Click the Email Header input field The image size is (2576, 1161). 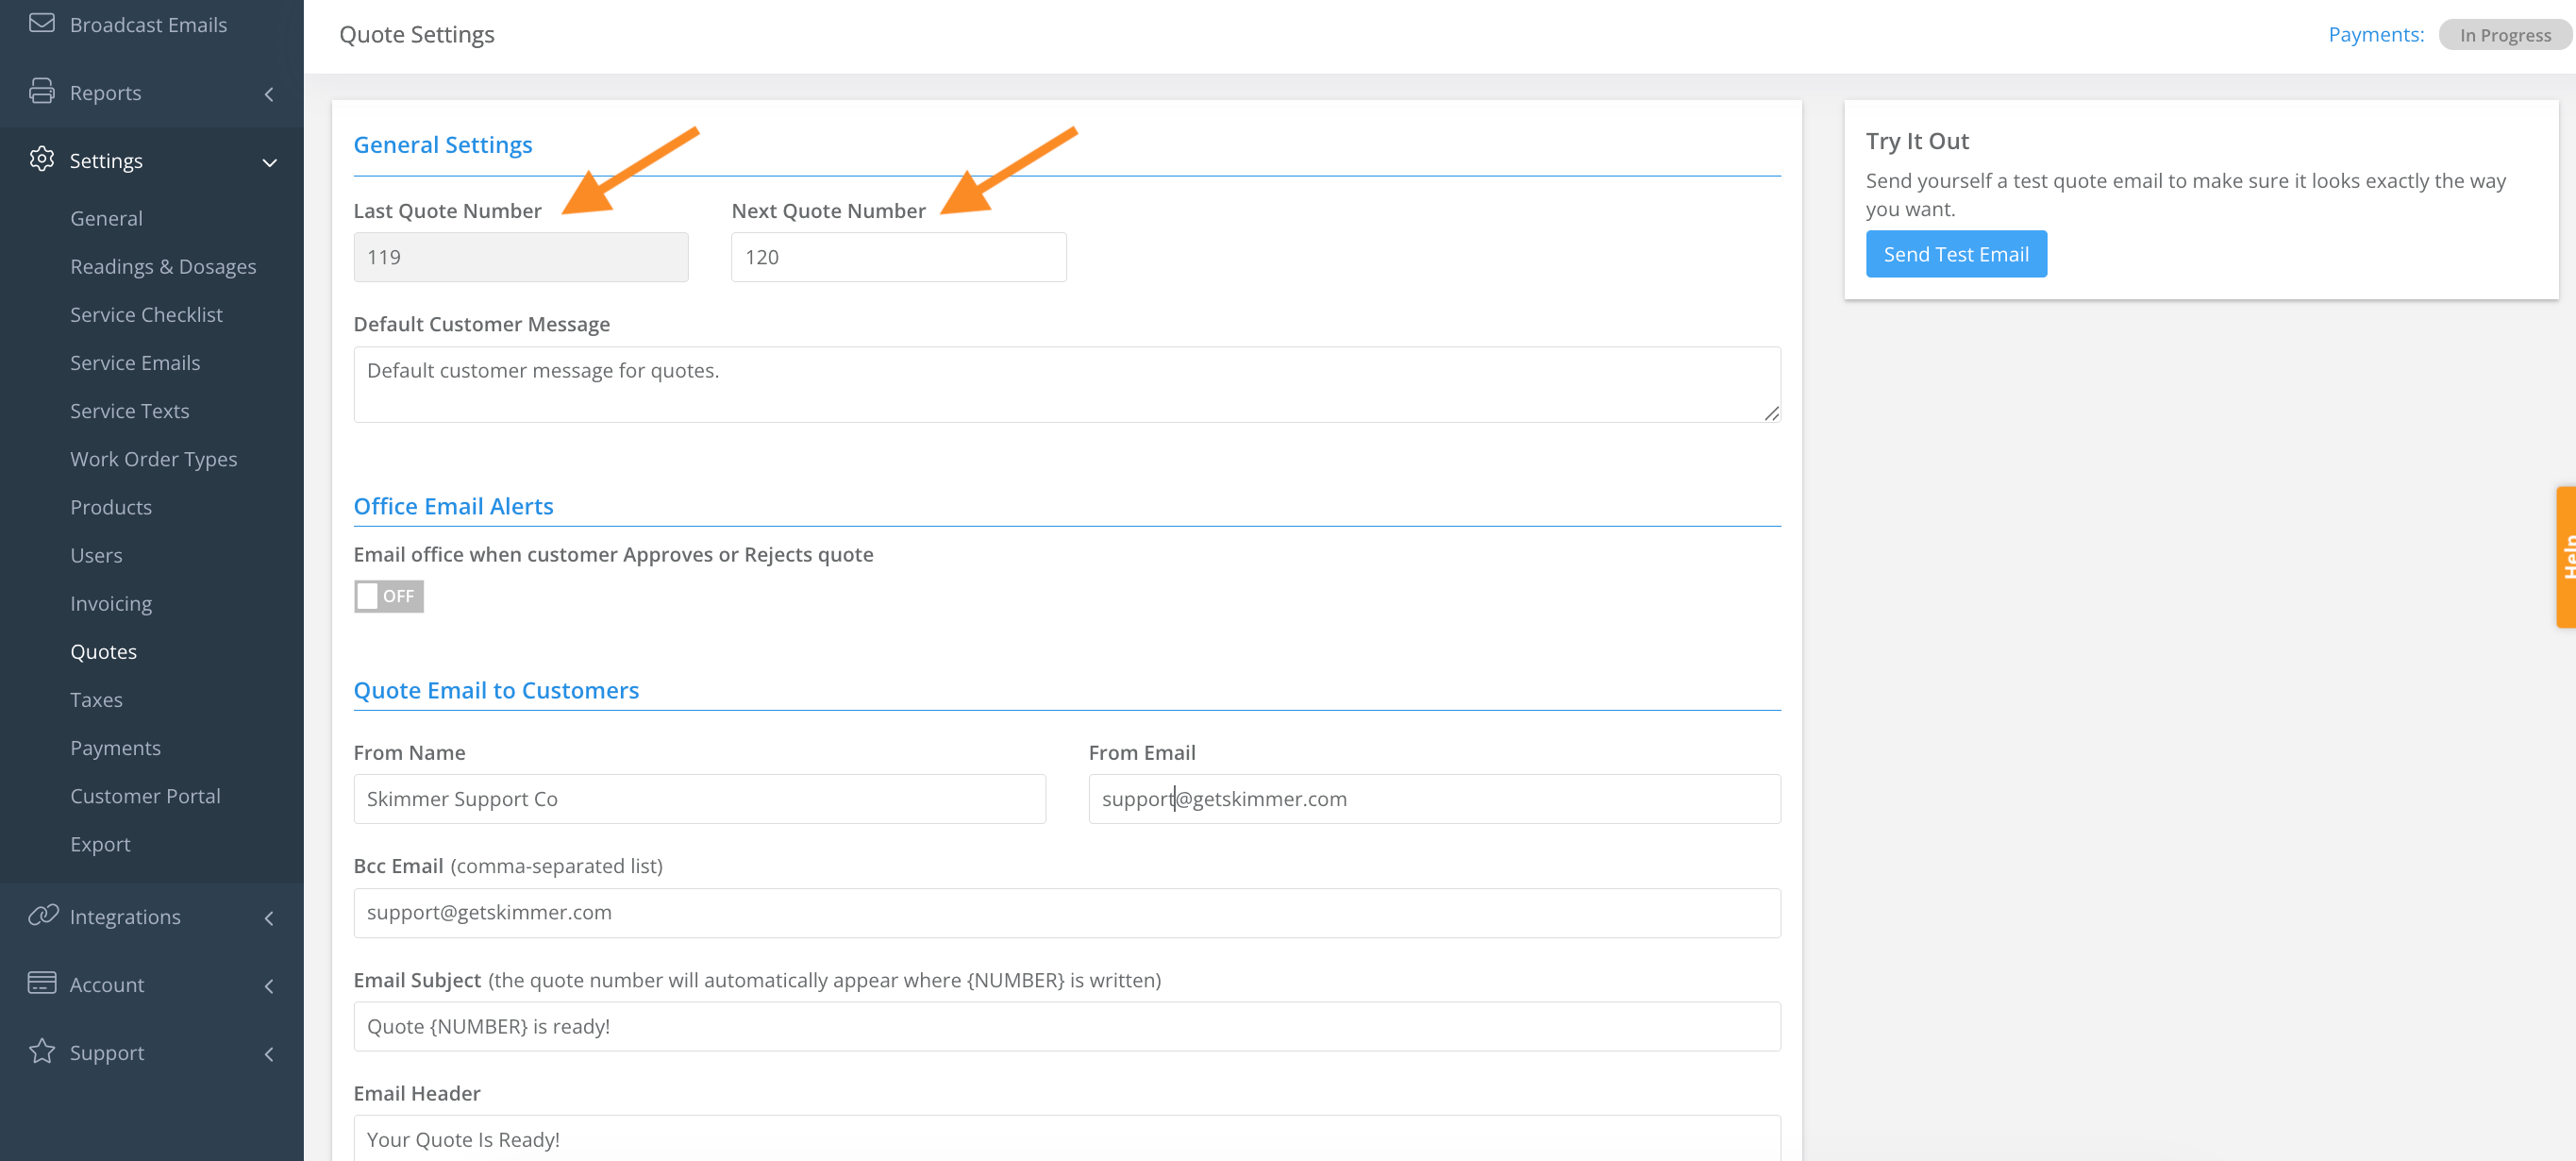click(x=1067, y=1138)
